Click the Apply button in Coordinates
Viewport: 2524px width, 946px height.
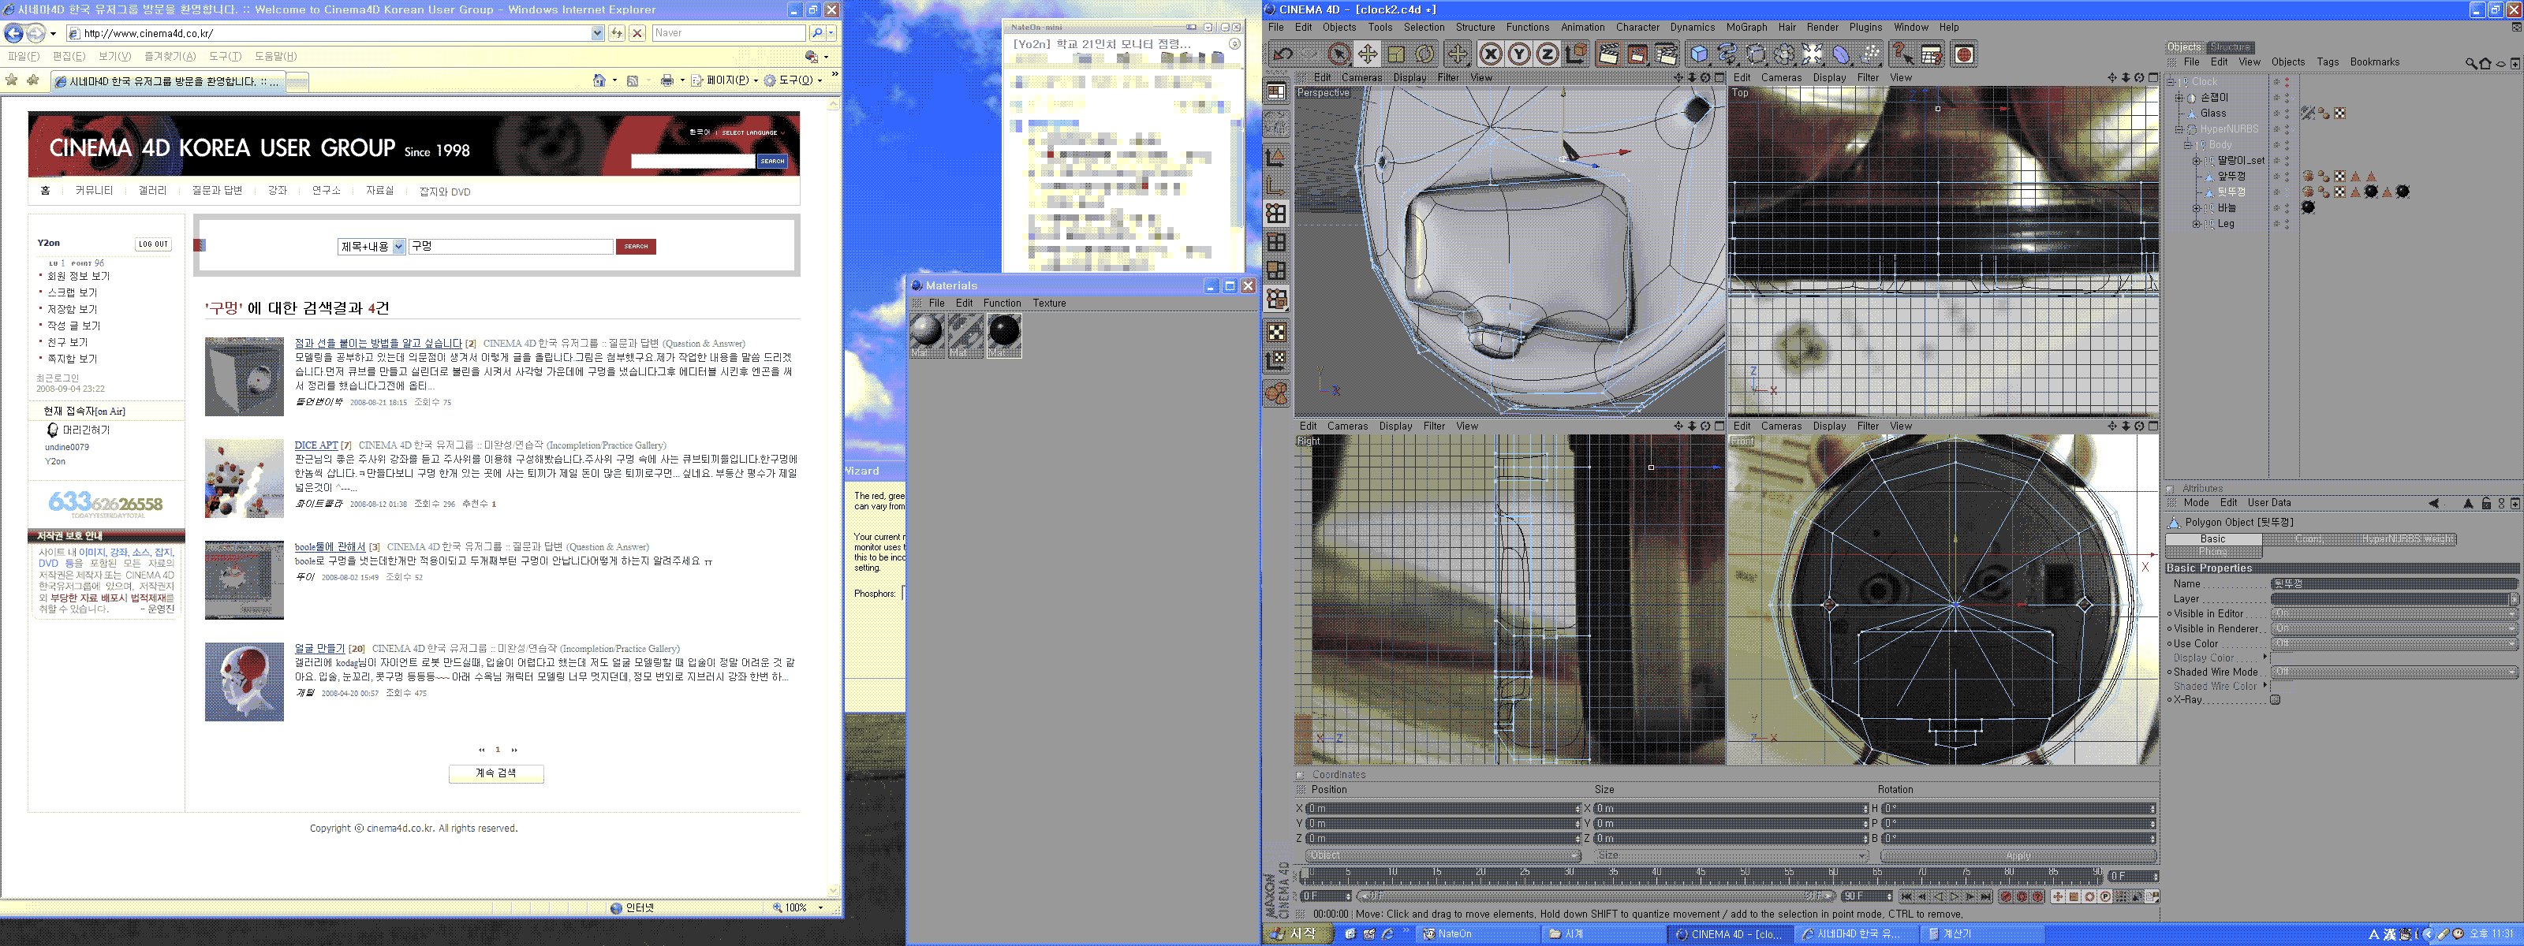2018,856
